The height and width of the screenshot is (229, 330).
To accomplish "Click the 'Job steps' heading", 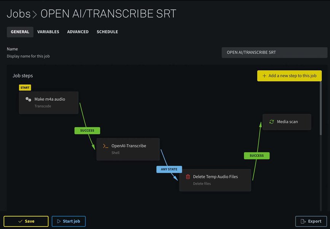I will coord(23,76).
